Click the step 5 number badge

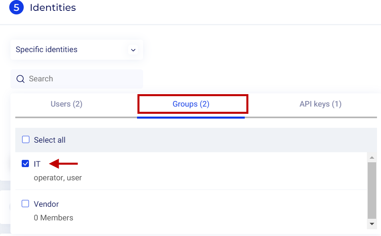(x=16, y=8)
